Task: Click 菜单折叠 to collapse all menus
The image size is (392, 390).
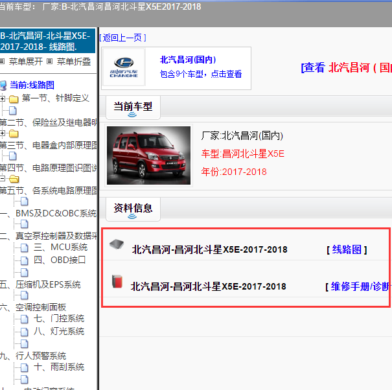Action: tap(74, 62)
